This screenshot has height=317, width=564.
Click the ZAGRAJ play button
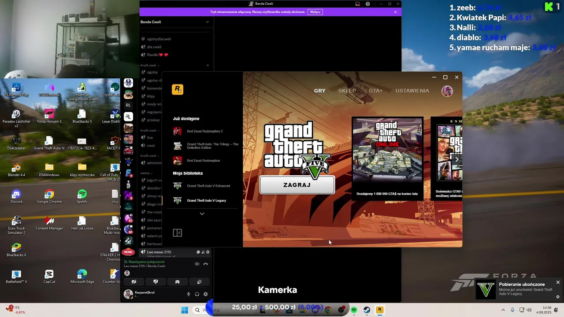click(297, 185)
